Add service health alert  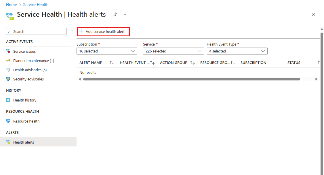(103, 32)
